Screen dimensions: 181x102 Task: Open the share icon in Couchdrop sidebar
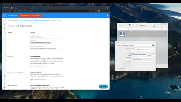click(x=5, y=24)
